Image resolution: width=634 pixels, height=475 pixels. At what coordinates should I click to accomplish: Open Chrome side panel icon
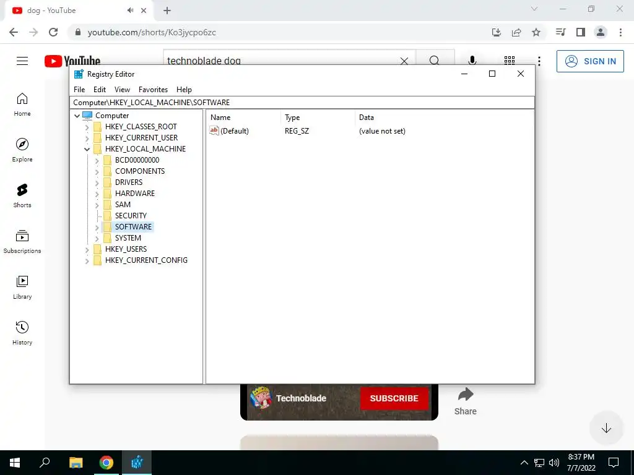tap(581, 32)
